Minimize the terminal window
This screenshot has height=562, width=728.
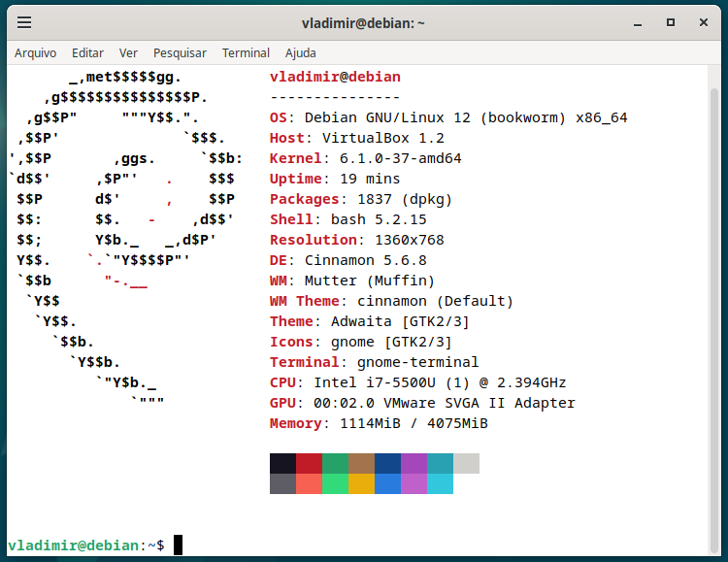[636, 22]
